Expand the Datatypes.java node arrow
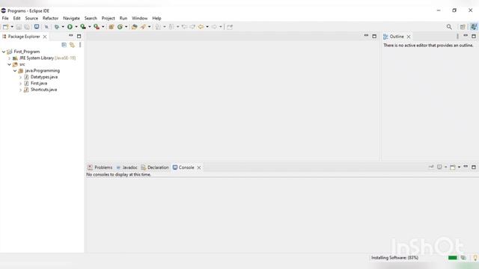 click(x=20, y=77)
